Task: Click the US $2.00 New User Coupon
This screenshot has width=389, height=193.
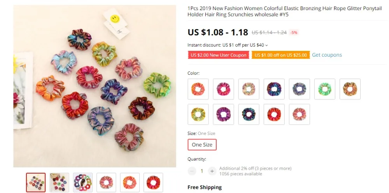Action: [218, 55]
